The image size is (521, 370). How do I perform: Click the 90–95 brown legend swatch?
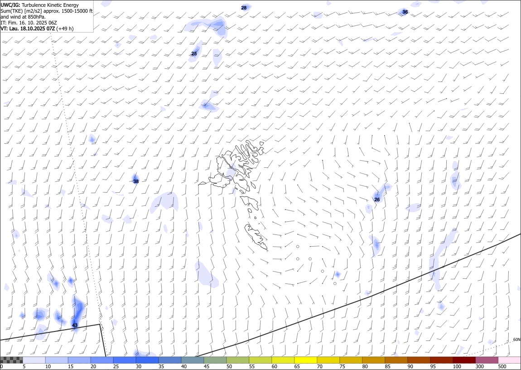pyautogui.click(x=419, y=360)
